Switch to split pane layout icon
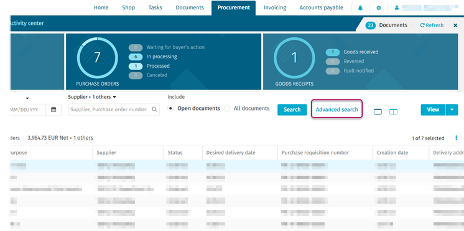The height and width of the screenshot is (231, 464). tap(393, 112)
